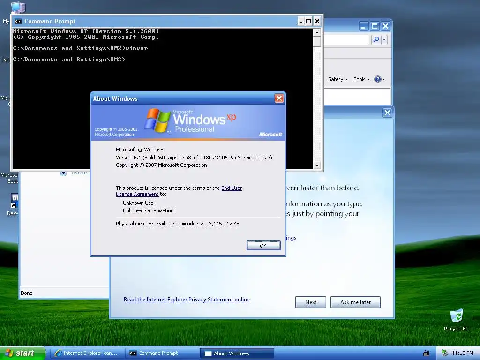The height and width of the screenshot is (360, 480).
Task: Maximize the Internet Explorer window
Action: point(375,26)
